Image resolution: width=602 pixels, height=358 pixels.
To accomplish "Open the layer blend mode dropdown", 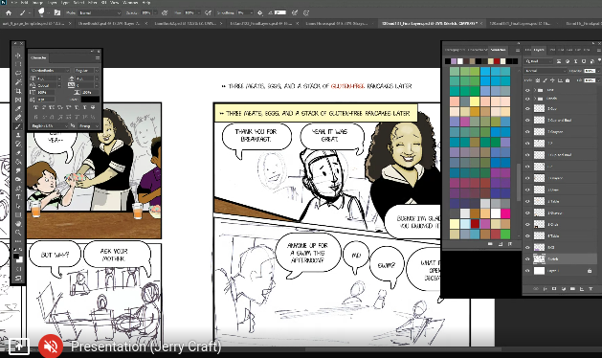I will pyautogui.click(x=546, y=71).
